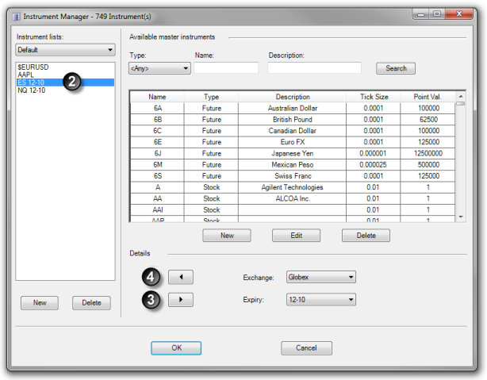This screenshot has height=380, width=487.
Task: Select the 6B row name cell
Action: [x=158, y=119]
